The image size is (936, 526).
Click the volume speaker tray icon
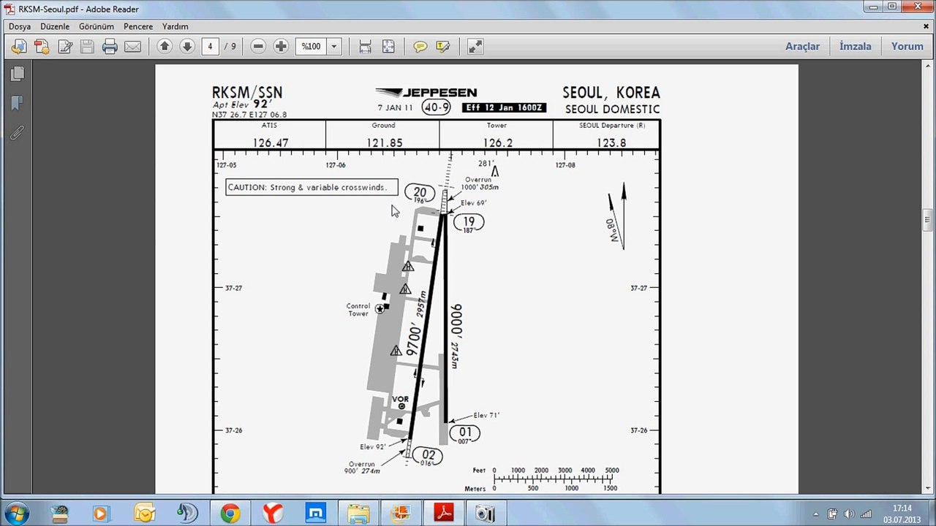click(850, 514)
